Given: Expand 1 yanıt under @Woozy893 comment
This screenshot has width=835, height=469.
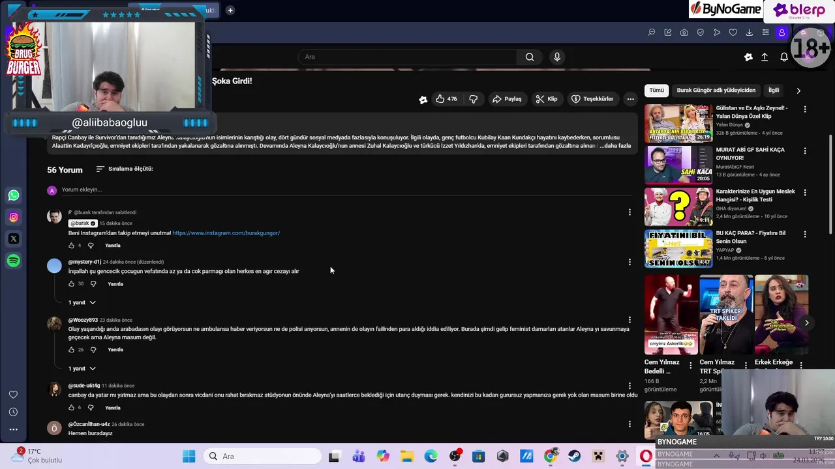Looking at the screenshot, I should tap(82, 369).
